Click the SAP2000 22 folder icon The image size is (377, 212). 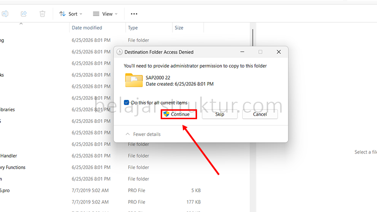coord(134,80)
